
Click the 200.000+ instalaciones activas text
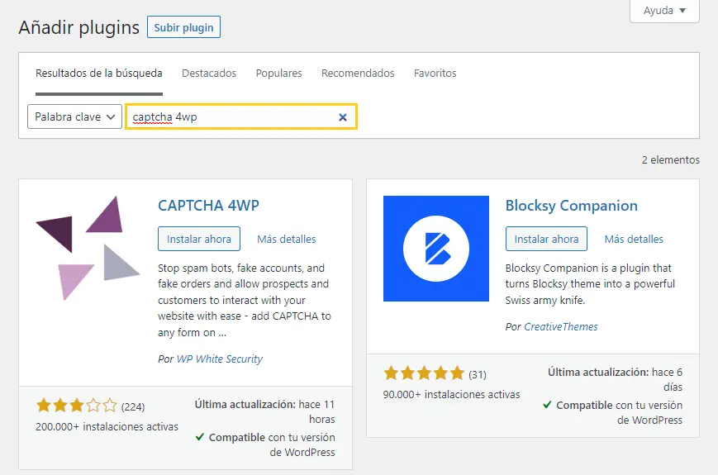107,426
